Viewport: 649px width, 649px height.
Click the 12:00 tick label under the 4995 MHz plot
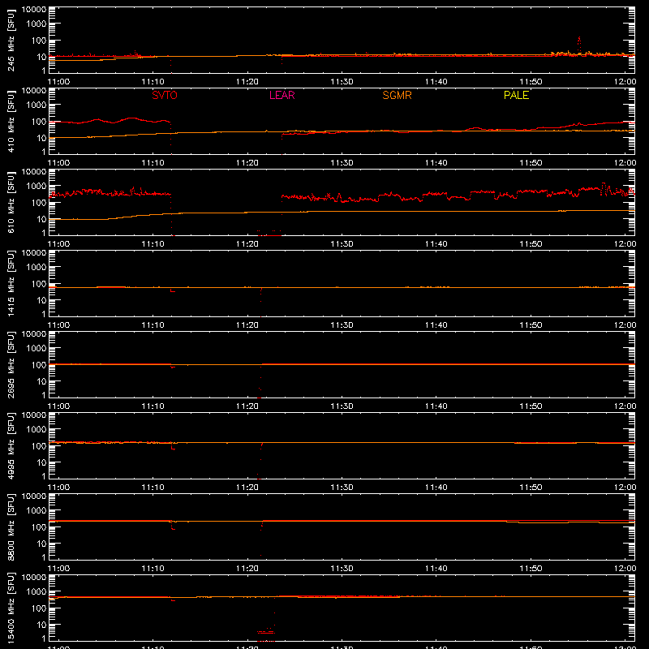(x=625, y=488)
